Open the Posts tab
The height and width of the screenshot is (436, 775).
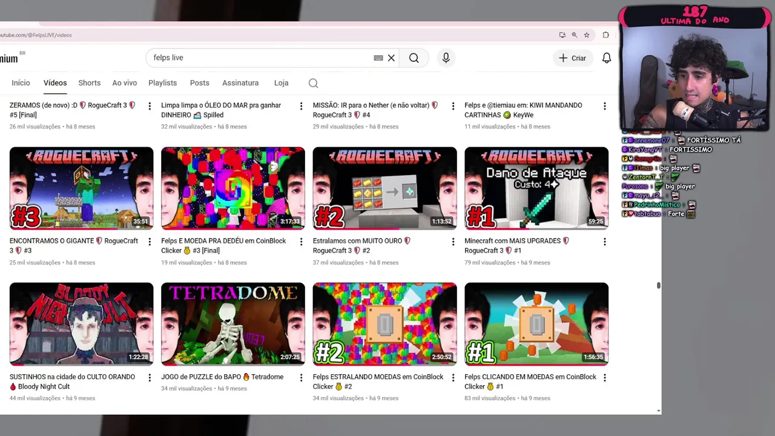(x=199, y=83)
